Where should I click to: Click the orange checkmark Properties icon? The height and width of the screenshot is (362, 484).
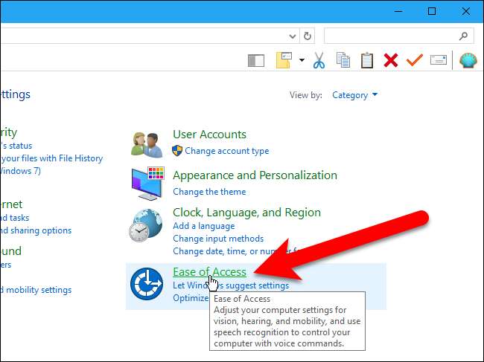click(415, 59)
